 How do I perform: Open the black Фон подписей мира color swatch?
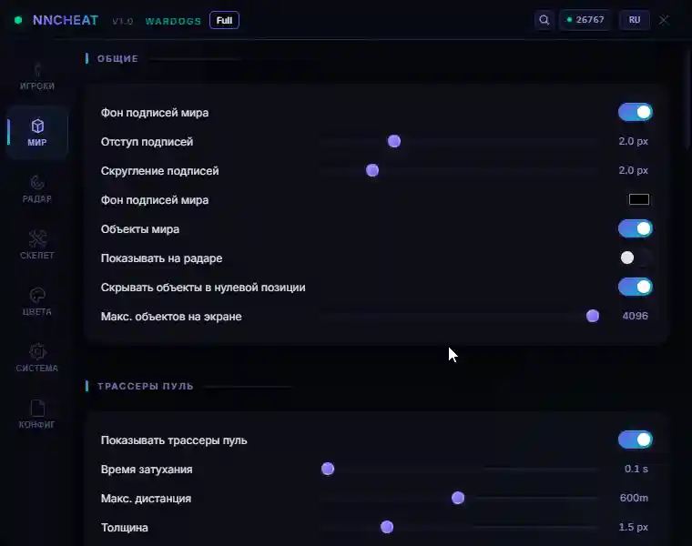point(639,199)
